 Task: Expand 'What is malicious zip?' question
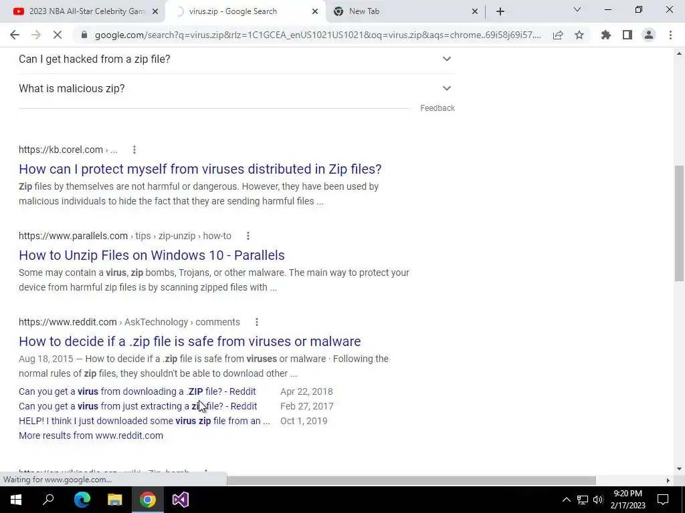[x=236, y=89]
